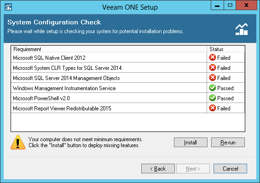Image resolution: width=260 pixels, height=183 pixels.
Task: Click Passed status text for Windows Management Instrumentation
Action: pyautogui.click(x=225, y=88)
